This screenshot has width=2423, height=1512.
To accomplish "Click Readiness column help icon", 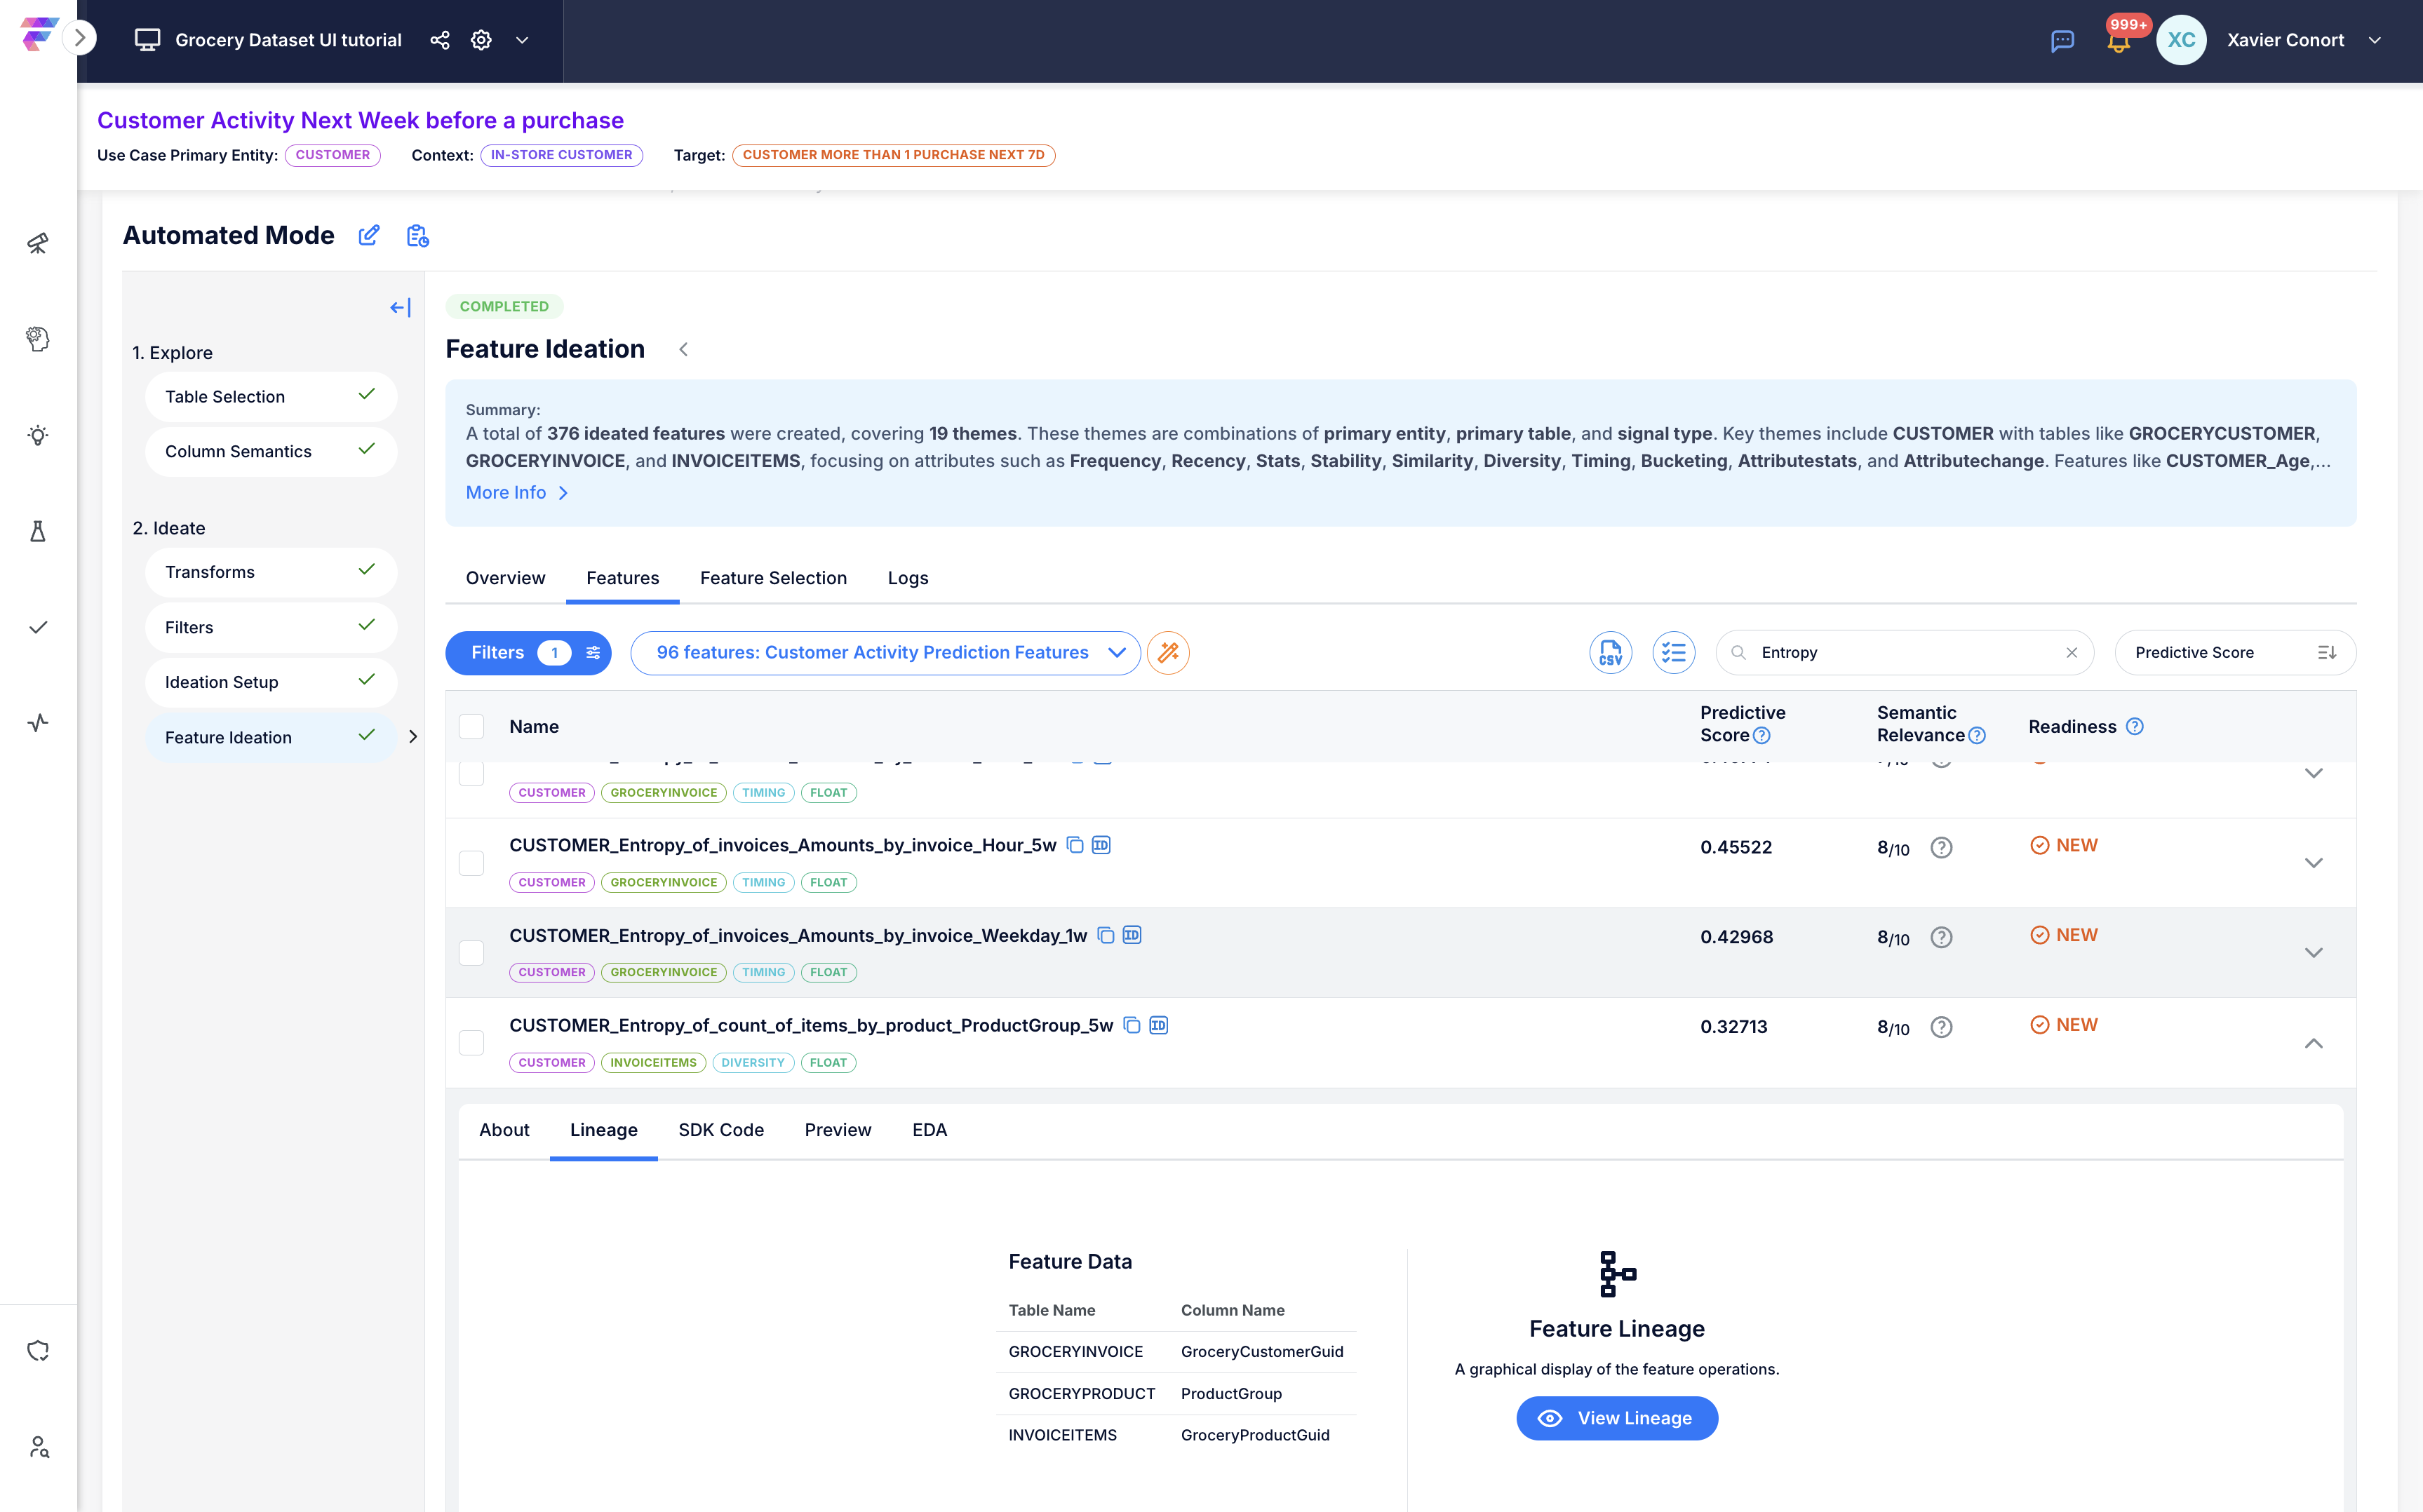I will (x=2134, y=727).
